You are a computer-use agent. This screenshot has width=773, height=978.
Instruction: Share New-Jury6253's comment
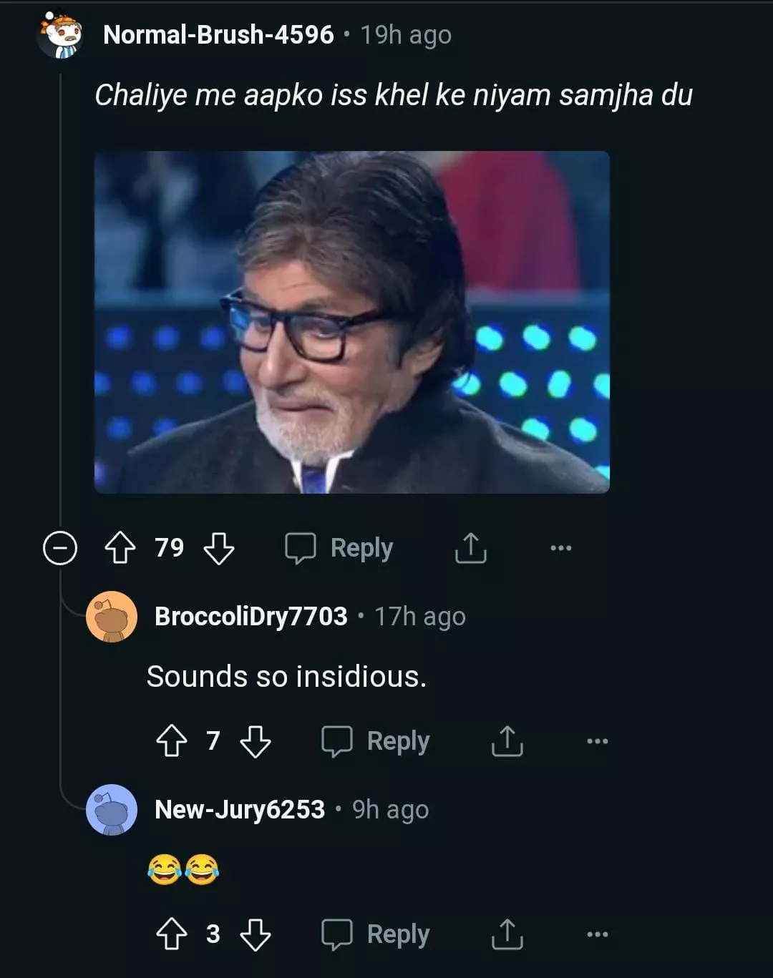coord(507,934)
